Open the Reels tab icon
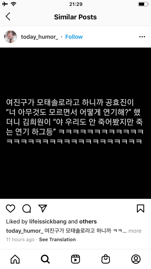Viewport: 151px width, 269px height. [x=75, y=259]
